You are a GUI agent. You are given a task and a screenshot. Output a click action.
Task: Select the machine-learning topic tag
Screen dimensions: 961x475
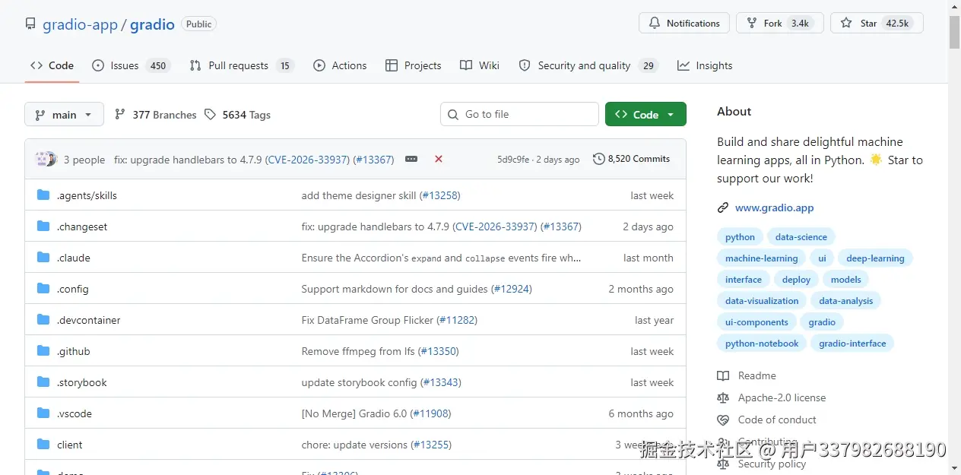click(761, 258)
